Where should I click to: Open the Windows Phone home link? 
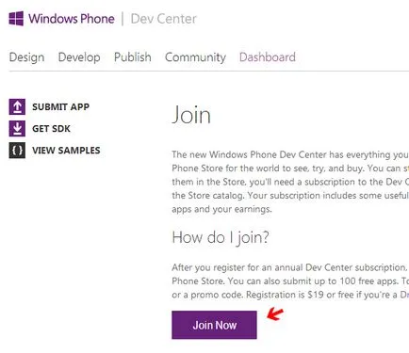[x=72, y=19]
